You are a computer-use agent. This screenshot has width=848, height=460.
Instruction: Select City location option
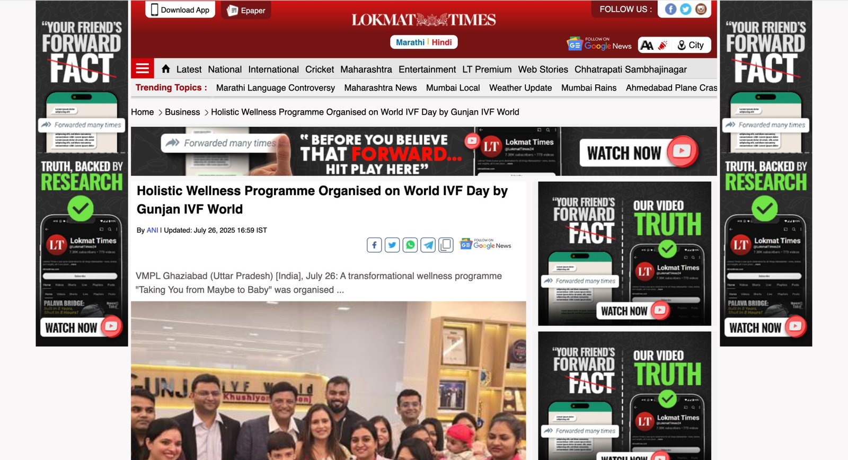pos(691,45)
